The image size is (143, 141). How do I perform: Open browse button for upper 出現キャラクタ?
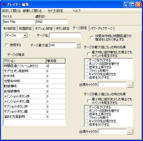(130, 85)
